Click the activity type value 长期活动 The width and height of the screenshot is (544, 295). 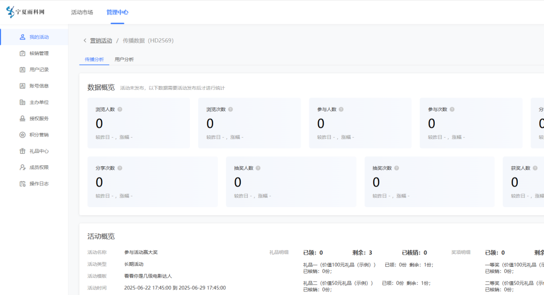[x=134, y=264]
